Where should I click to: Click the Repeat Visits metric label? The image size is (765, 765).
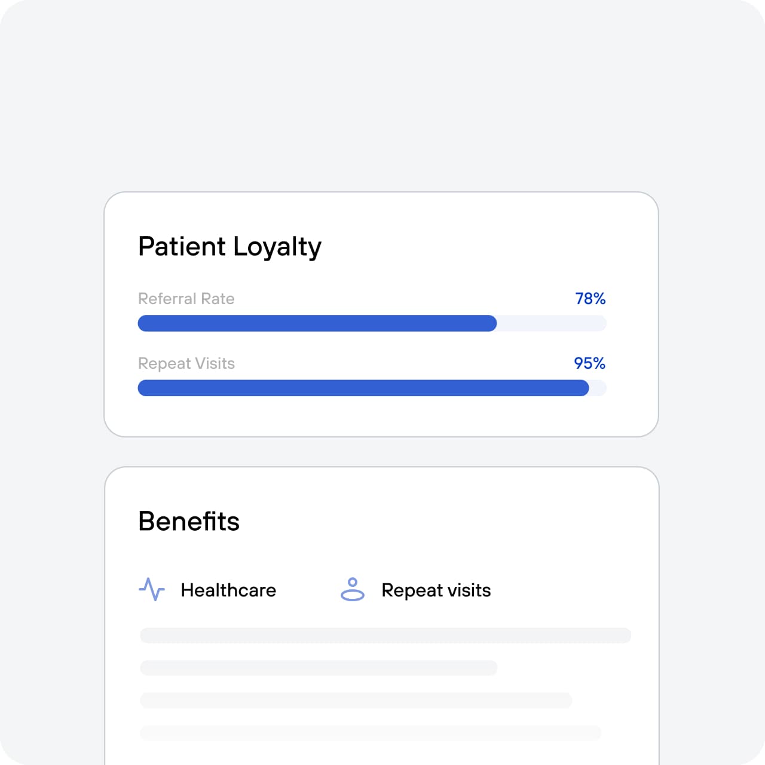point(186,363)
